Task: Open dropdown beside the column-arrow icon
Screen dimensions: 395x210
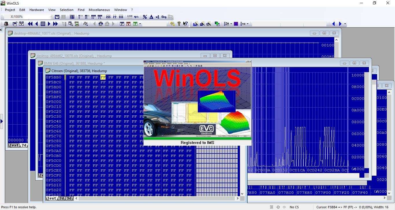Action: point(248,24)
